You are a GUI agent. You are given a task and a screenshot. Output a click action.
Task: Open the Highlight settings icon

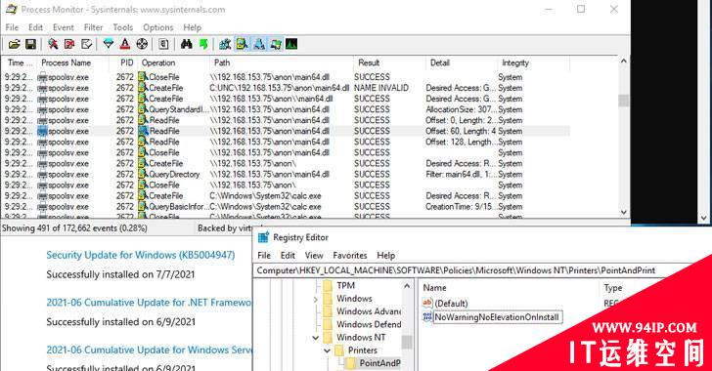[x=125, y=44]
